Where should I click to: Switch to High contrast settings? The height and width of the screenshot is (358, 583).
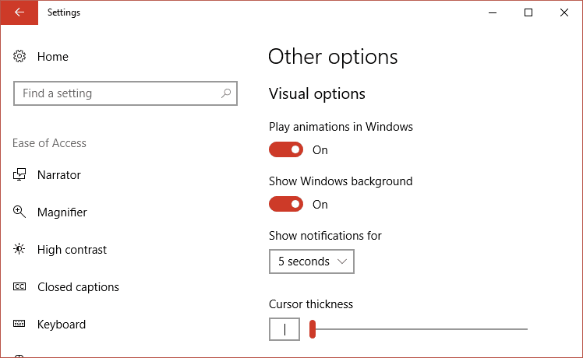tap(72, 250)
